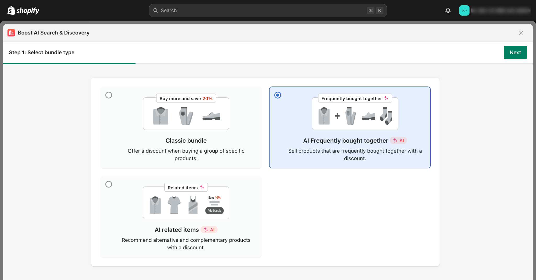Click the tank top icon in Related items preview

tap(193, 205)
